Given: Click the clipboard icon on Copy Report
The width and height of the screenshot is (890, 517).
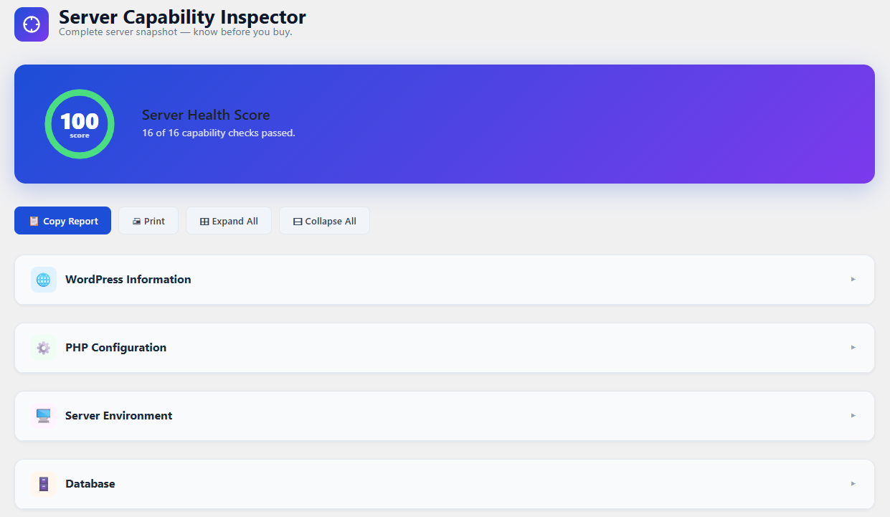Looking at the screenshot, I should point(34,221).
